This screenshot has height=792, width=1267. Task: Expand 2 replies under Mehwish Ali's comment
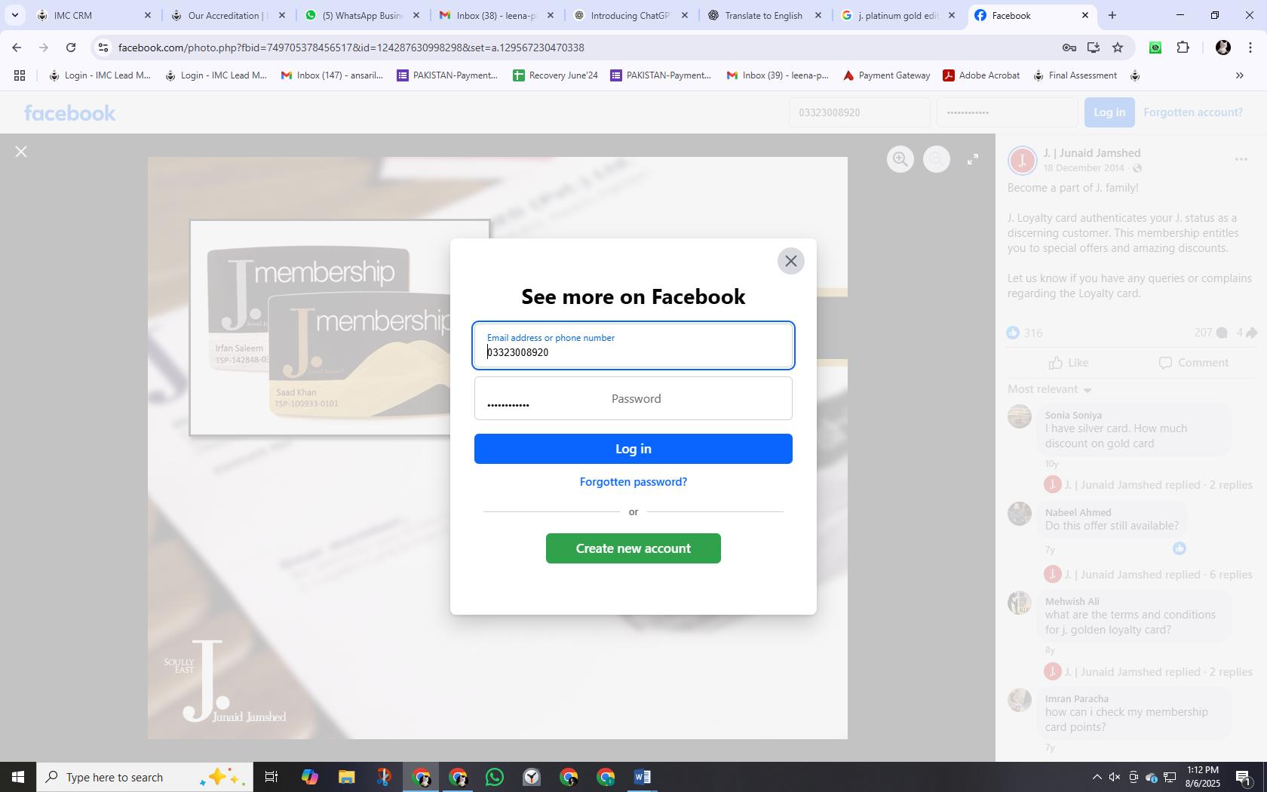tap(1158, 672)
